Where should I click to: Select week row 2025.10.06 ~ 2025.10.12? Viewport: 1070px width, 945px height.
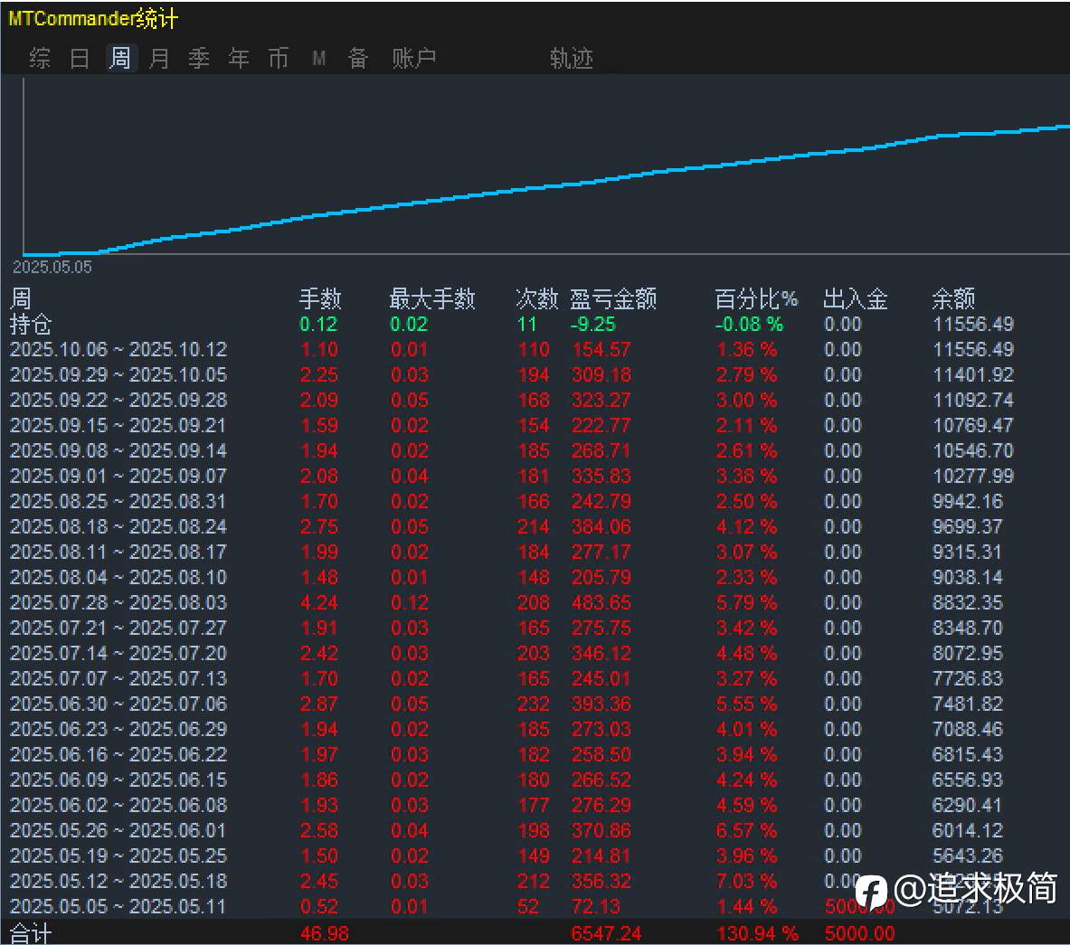512,349
